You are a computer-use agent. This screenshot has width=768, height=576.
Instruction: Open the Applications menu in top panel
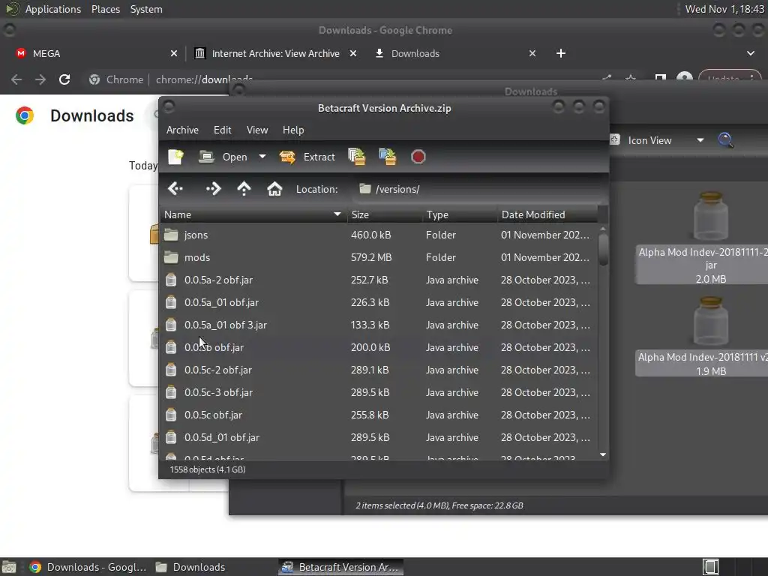53,9
